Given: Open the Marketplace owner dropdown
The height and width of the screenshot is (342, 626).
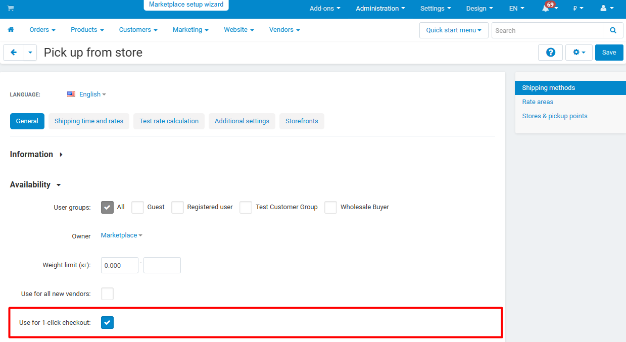Looking at the screenshot, I should point(121,235).
